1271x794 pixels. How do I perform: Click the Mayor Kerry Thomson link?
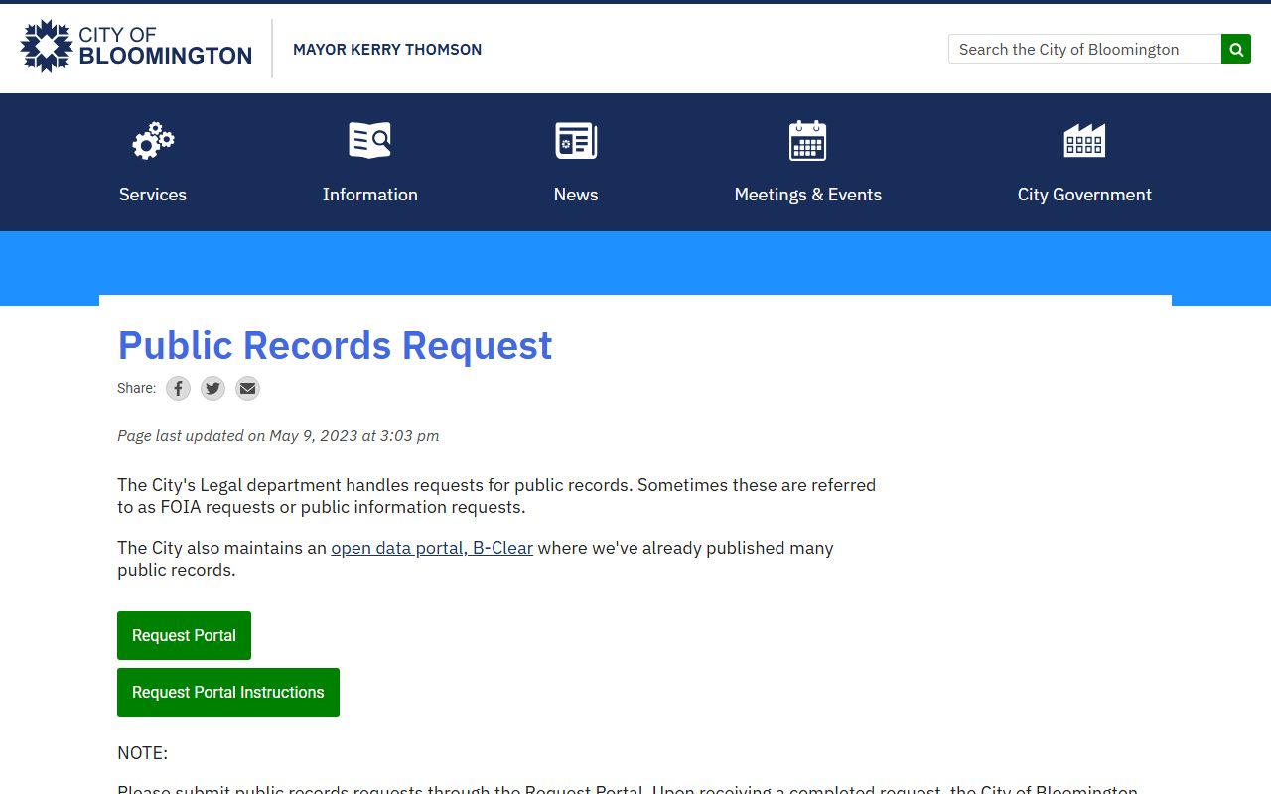pyautogui.click(x=387, y=49)
